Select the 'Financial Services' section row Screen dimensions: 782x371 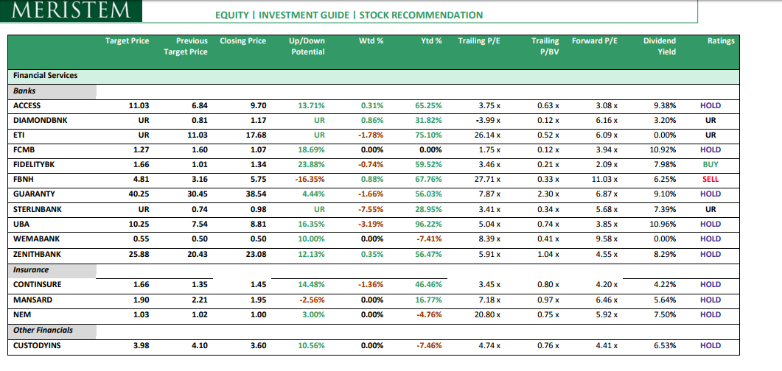pyautogui.click(x=373, y=77)
